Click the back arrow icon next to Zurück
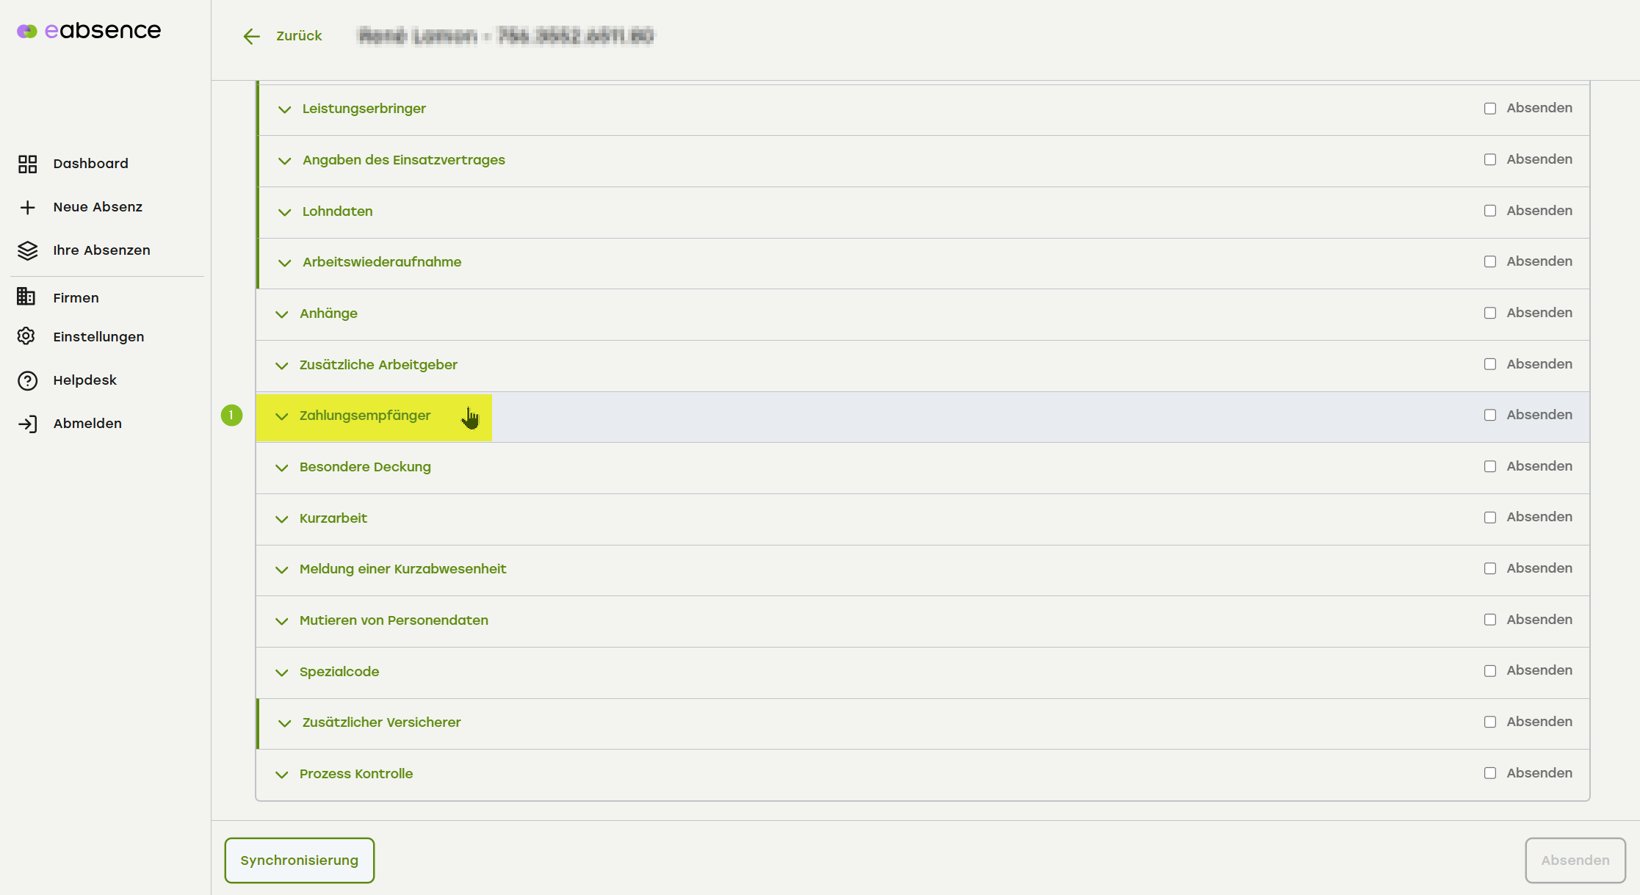The image size is (1640, 895). click(x=251, y=36)
